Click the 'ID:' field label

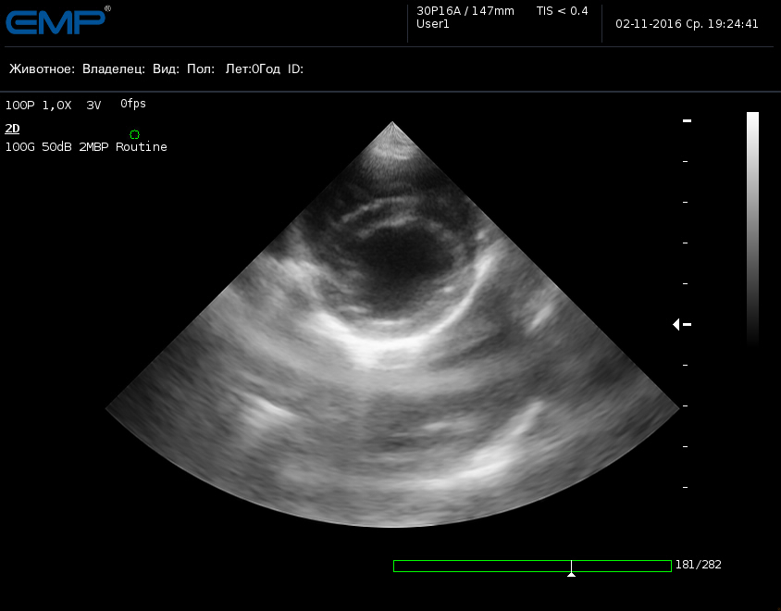point(295,69)
